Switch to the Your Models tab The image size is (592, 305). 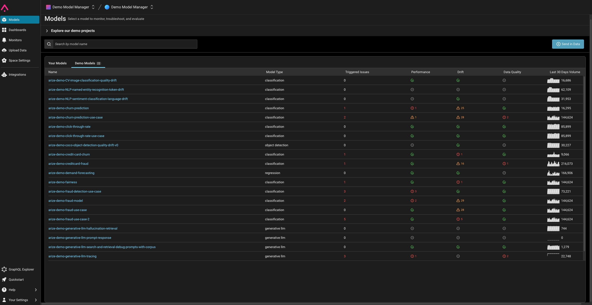[57, 63]
